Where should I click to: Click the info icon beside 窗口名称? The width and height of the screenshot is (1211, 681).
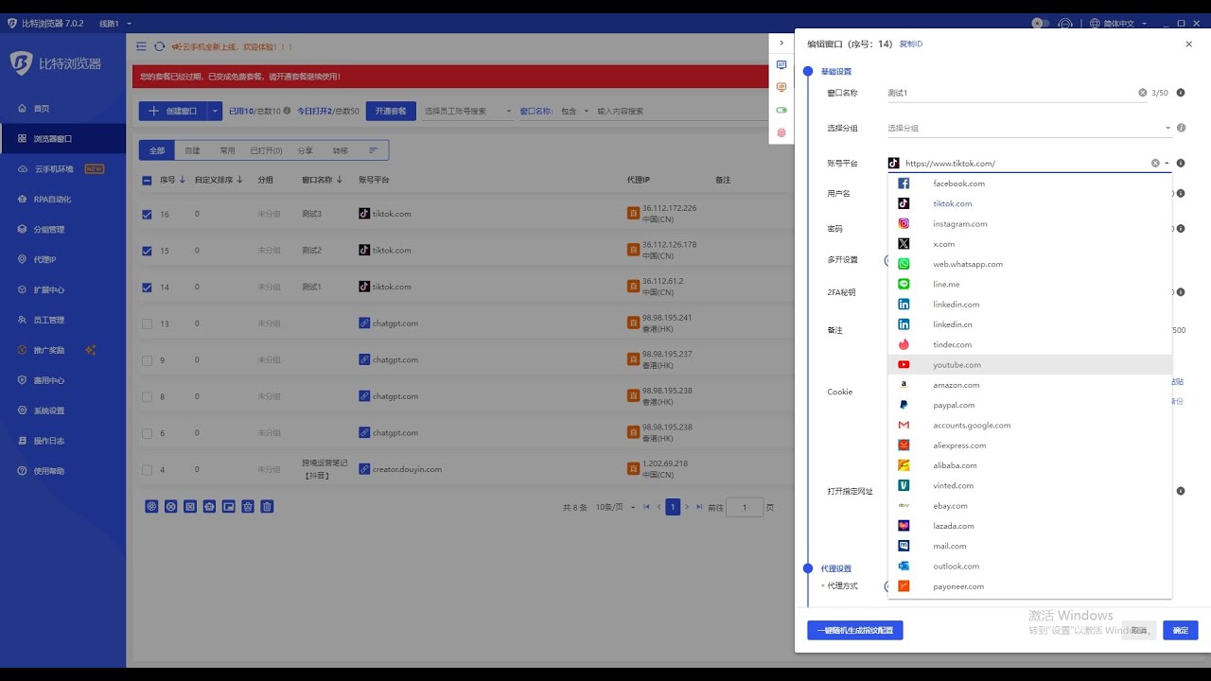click(x=1180, y=93)
